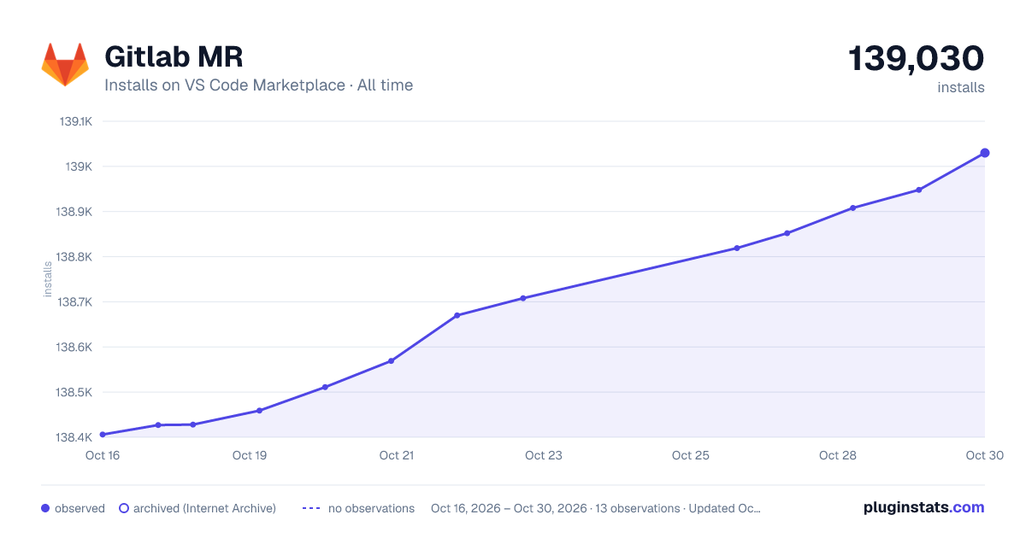Image resolution: width=1026 pixels, height=538 pixels.
Task: Click the Oct 28 x-axis label
Action: (838, 455)
